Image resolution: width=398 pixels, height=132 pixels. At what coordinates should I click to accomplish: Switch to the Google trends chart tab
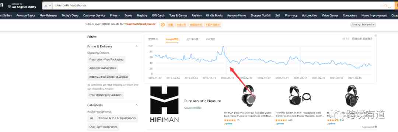tap(172, 39)
